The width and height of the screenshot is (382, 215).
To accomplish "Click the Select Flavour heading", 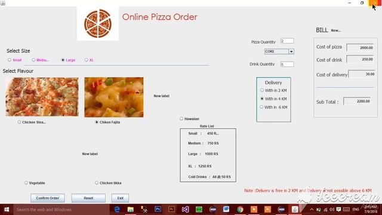I will tap(18, 71).
